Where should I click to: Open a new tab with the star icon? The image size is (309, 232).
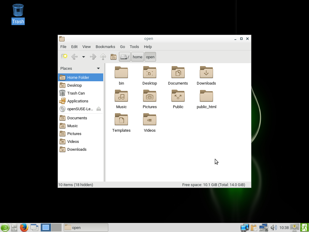click(64, 56)
